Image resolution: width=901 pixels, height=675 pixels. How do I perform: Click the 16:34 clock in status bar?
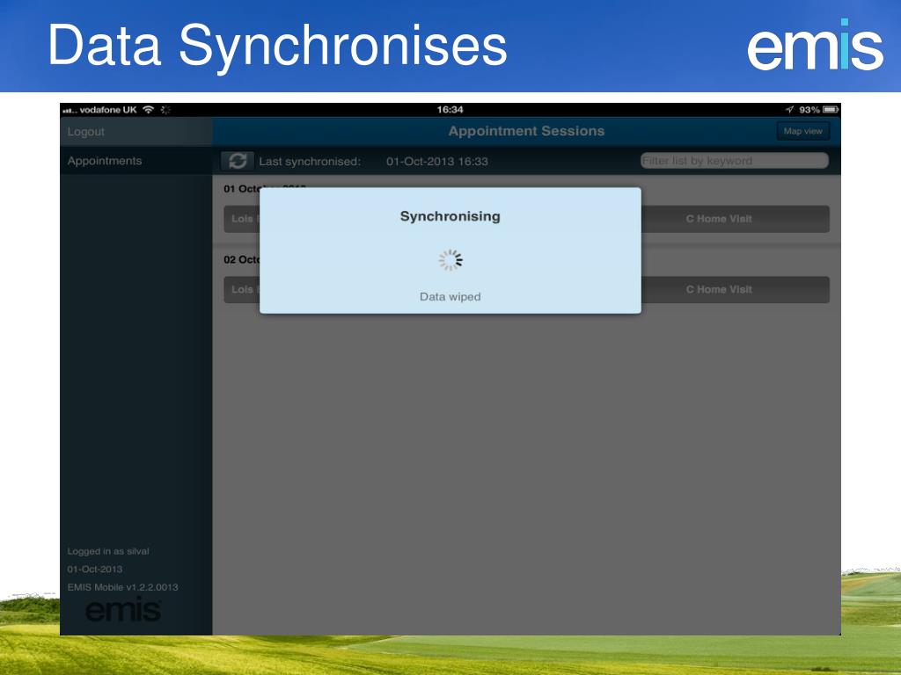pos(450,110)
